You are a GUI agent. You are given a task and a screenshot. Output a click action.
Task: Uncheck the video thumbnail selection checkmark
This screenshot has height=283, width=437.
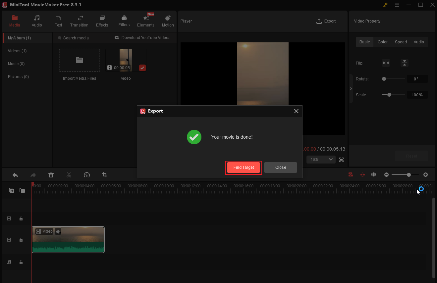(x=142, y=68)
